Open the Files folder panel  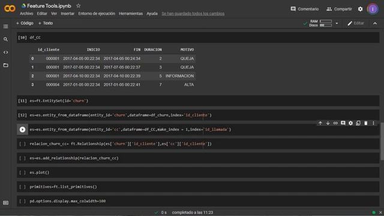click(x=5, y=65)
